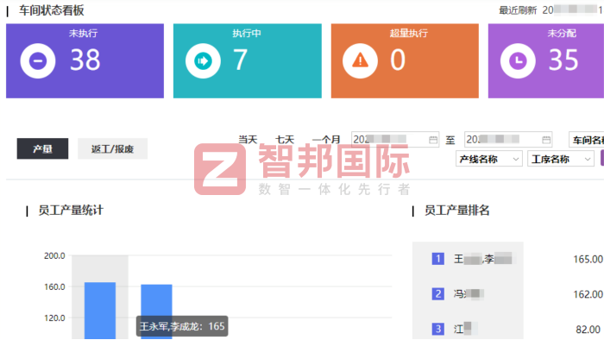Filter by 当天
604x340 pixels.
point(248,140)
